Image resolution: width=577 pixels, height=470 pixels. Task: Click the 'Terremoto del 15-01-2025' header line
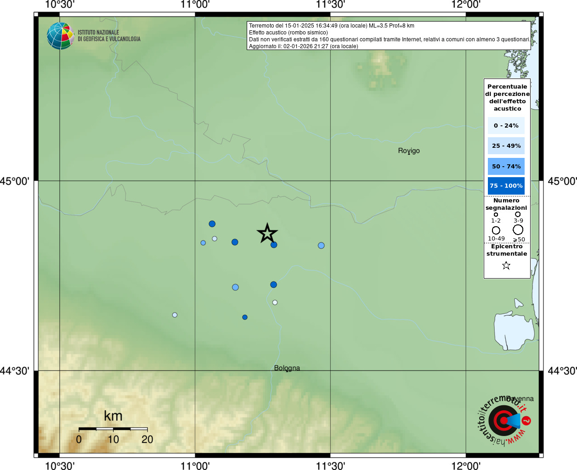(332, 26)
